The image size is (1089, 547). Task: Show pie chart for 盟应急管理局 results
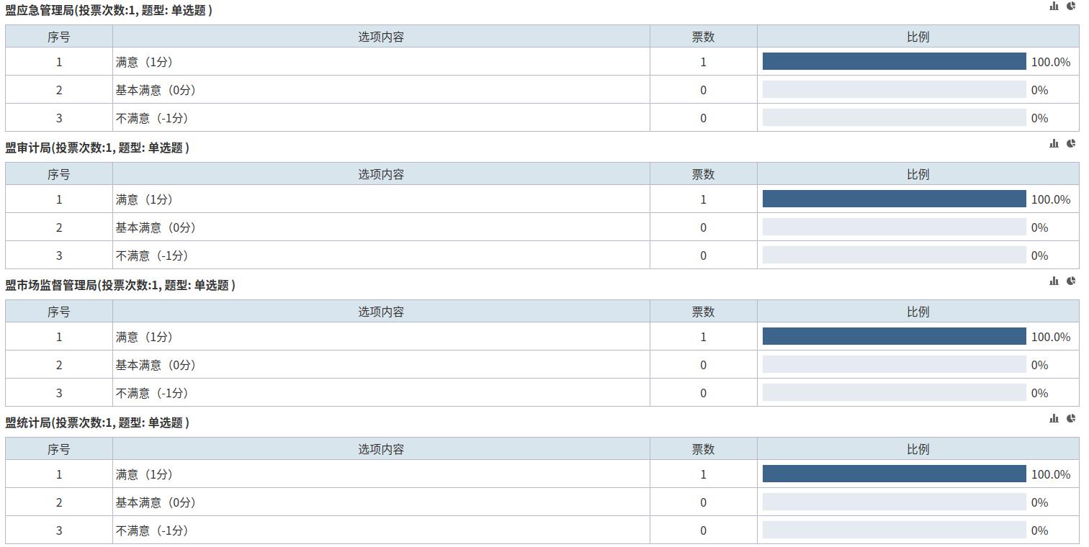(1071, 6)
